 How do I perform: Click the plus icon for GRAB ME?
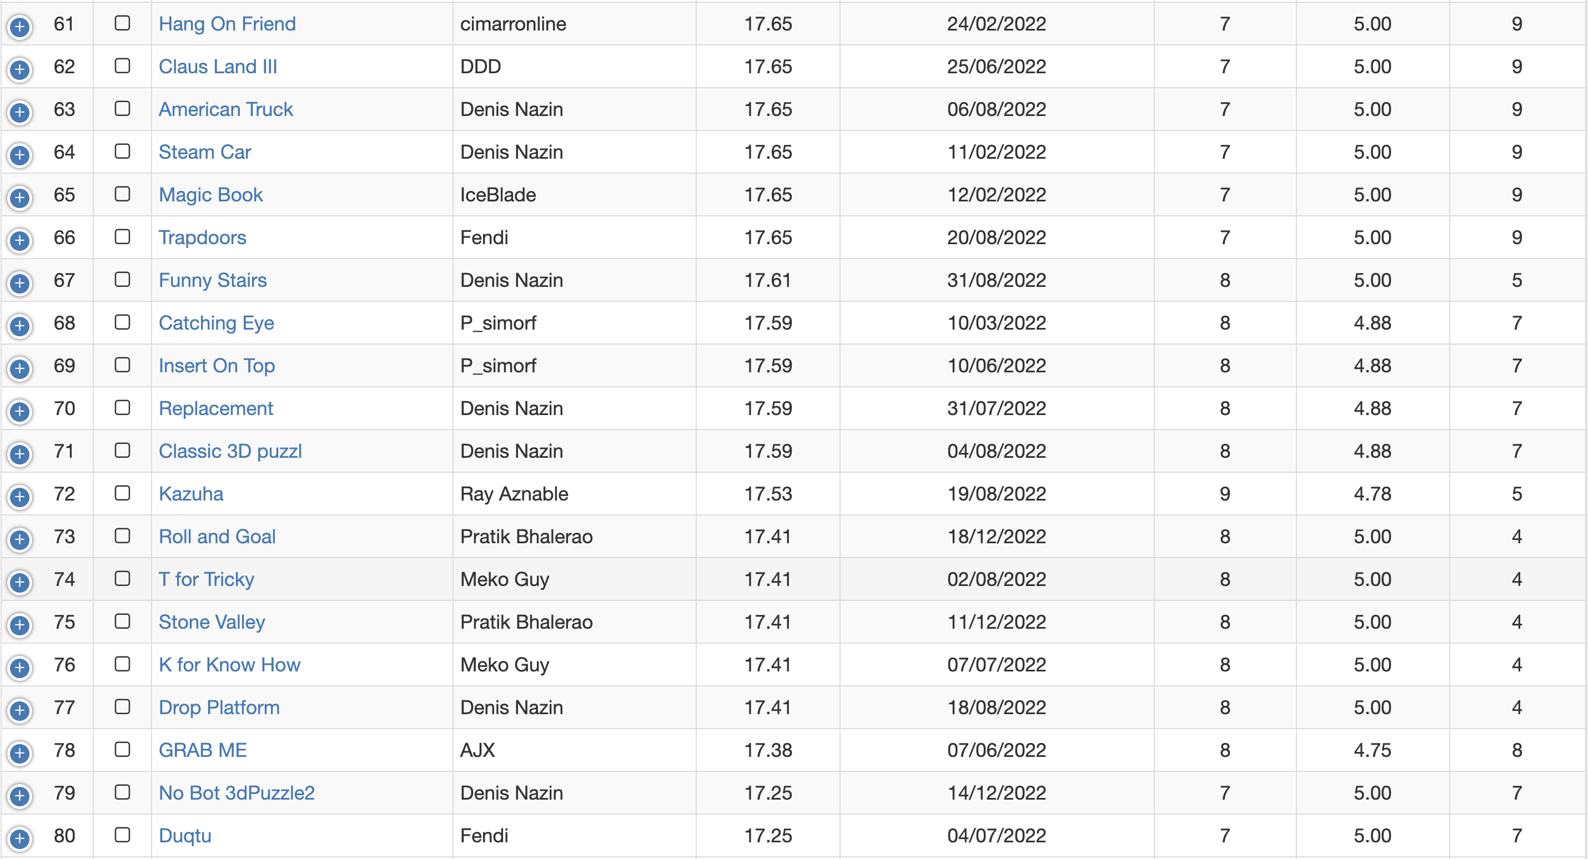point(20,753)
